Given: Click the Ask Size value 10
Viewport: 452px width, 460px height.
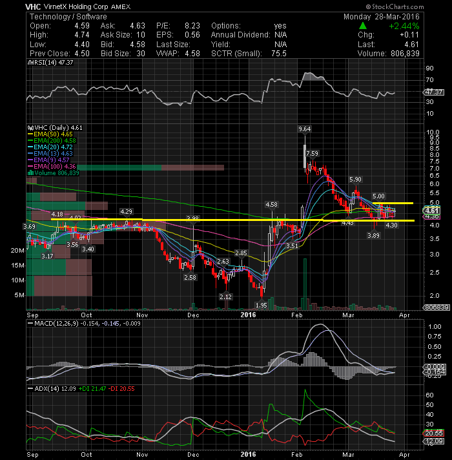Looking at the screenshot, I should click(x=141, y=35).
